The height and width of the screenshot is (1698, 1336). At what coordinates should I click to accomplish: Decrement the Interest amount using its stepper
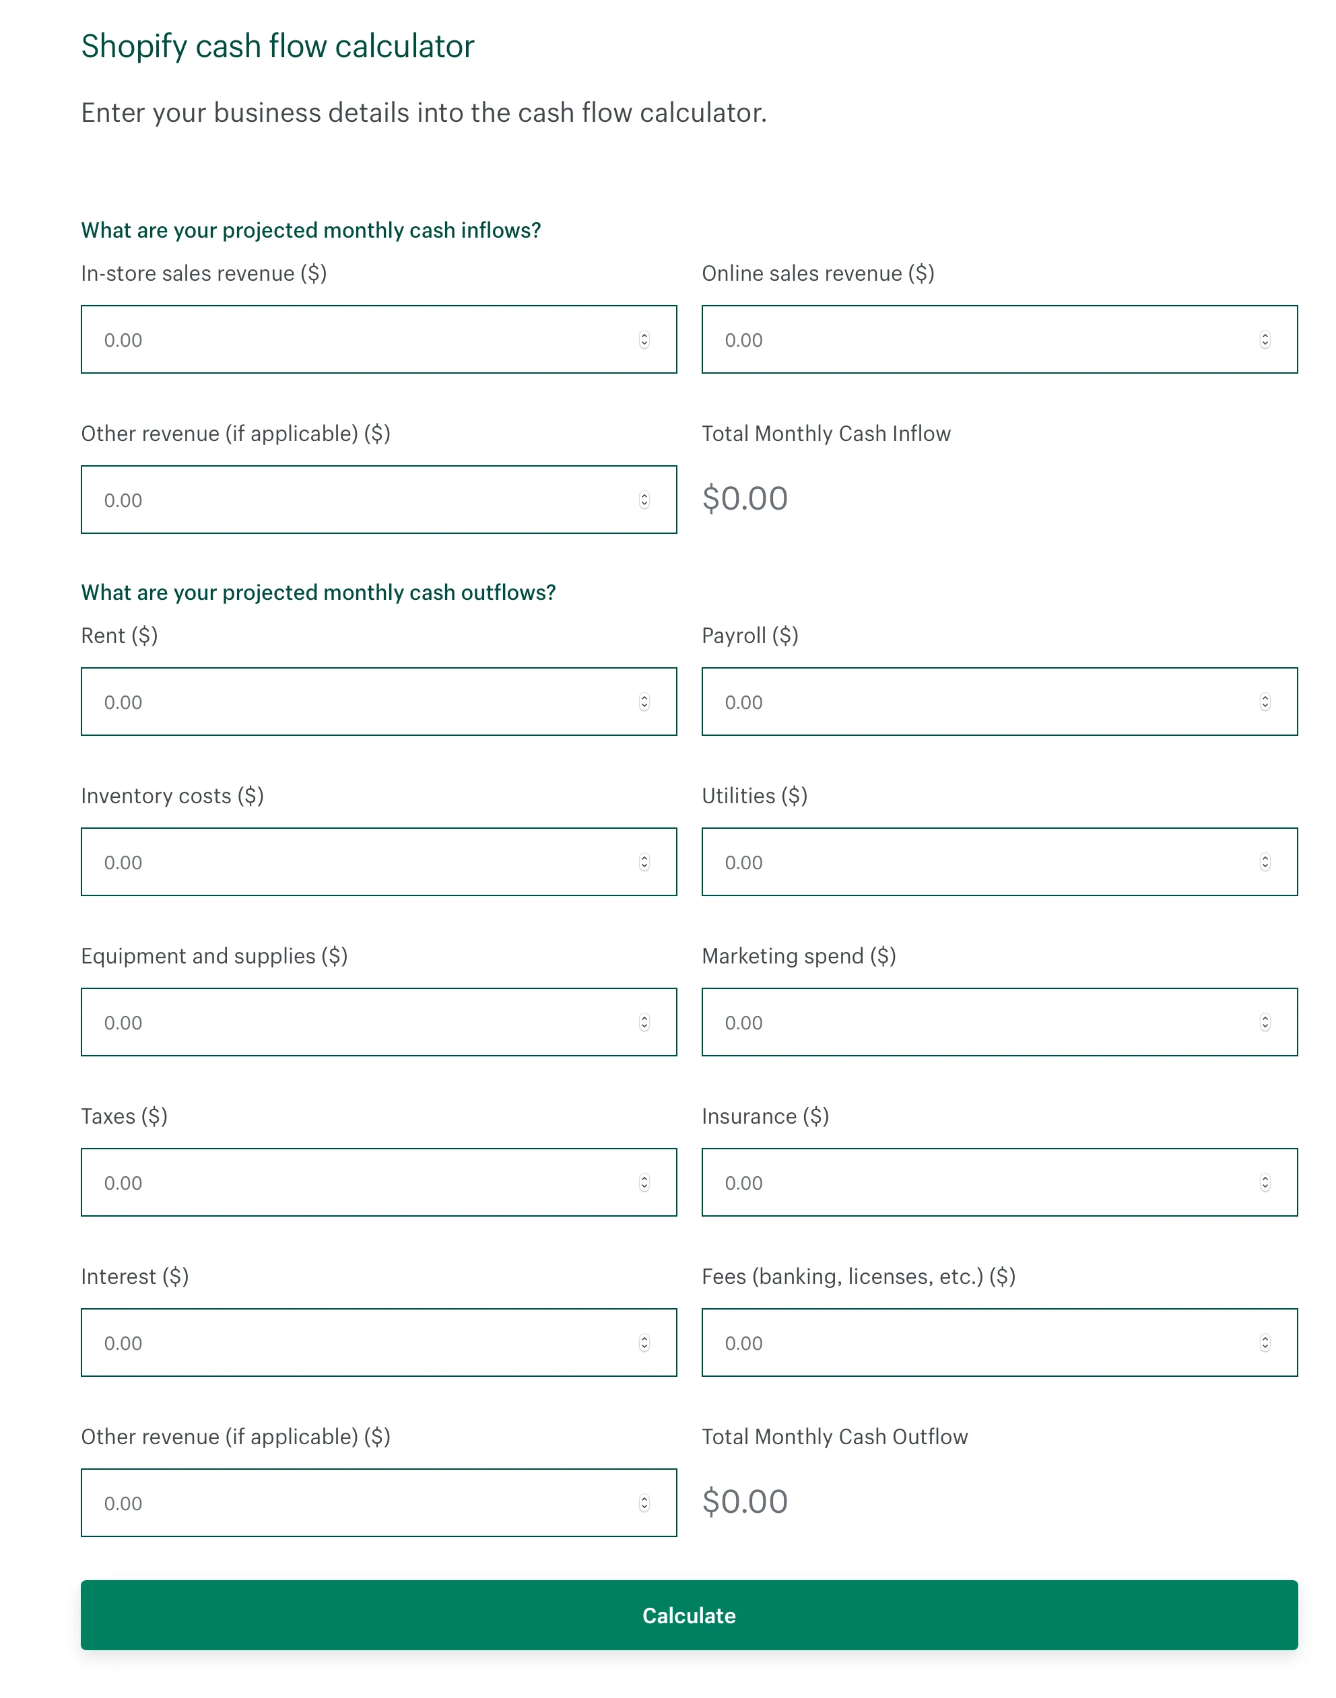(644, 1347)
